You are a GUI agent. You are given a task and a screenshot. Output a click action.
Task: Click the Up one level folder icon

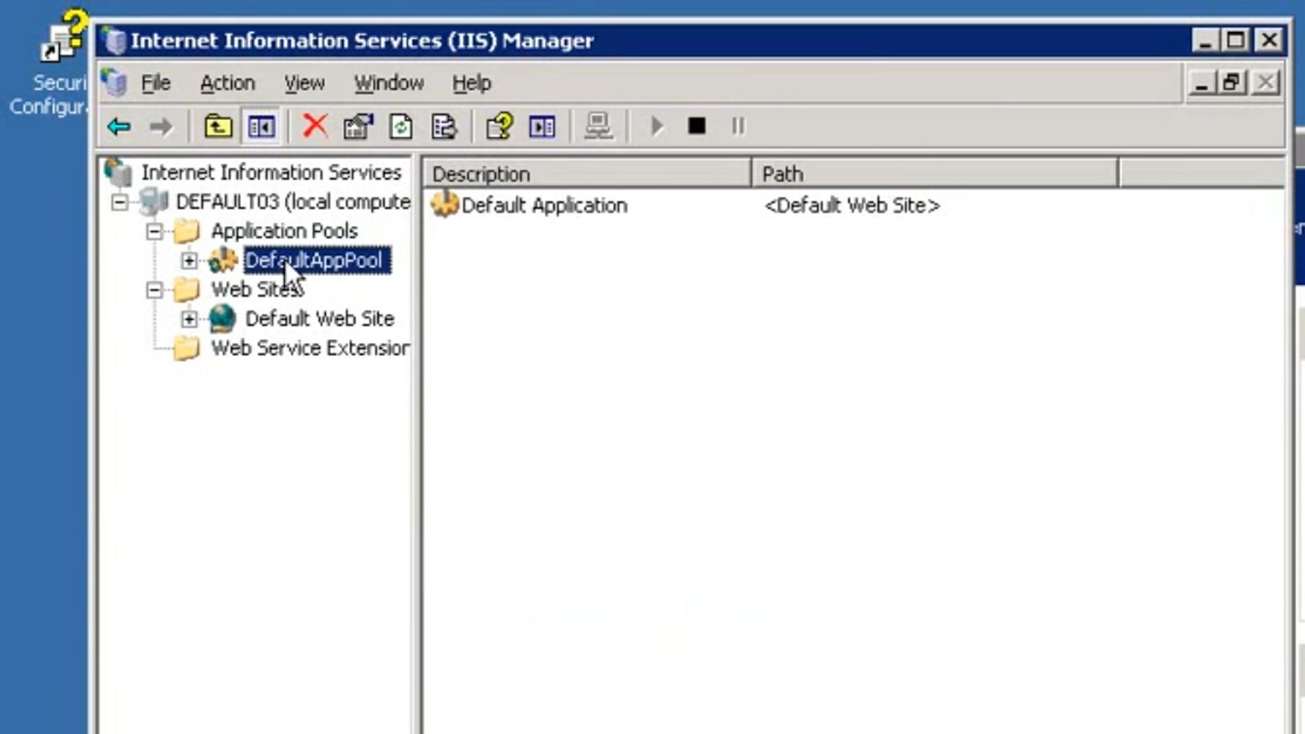click(218, 126)
